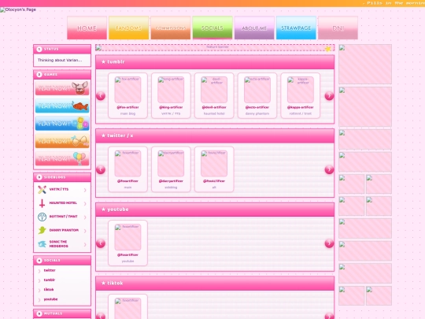Click next arrow in tumblr carousel

pyautogui.click(x=329, y=95)
